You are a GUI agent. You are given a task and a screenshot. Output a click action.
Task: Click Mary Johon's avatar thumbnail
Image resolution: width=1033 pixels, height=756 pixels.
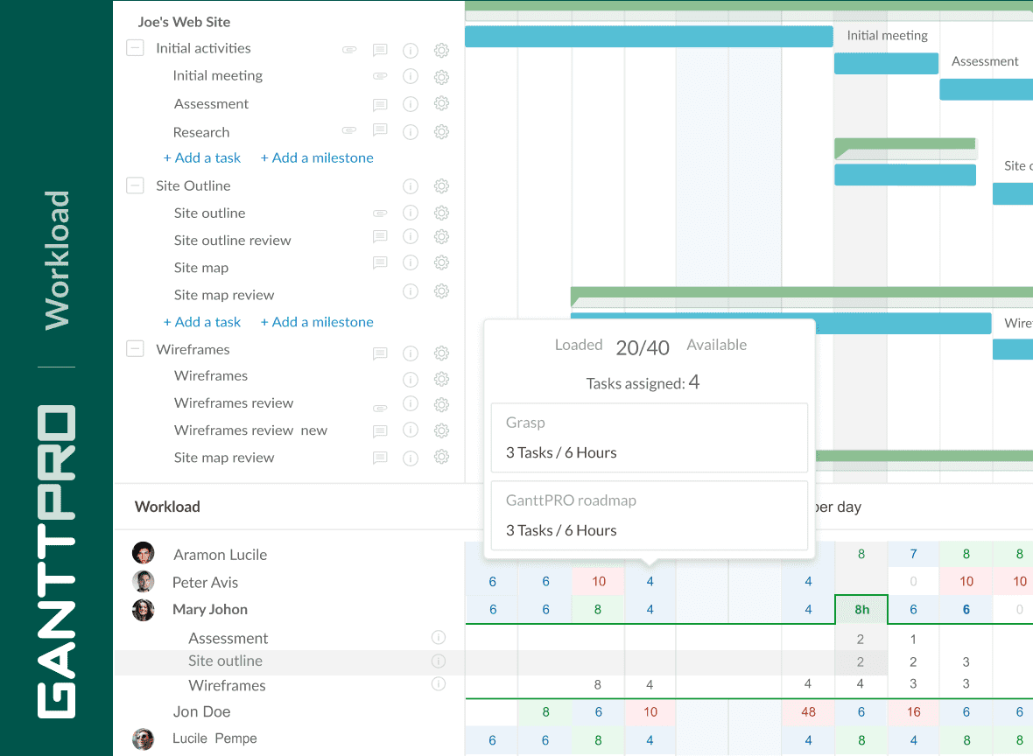coord(143,610)
